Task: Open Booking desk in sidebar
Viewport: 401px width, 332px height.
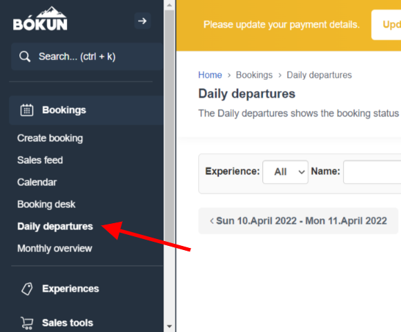Action: [46, 205]
